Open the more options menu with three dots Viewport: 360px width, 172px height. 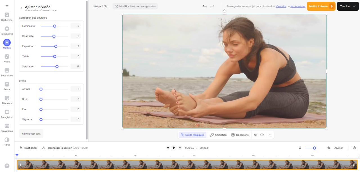(x=270, y=135)
